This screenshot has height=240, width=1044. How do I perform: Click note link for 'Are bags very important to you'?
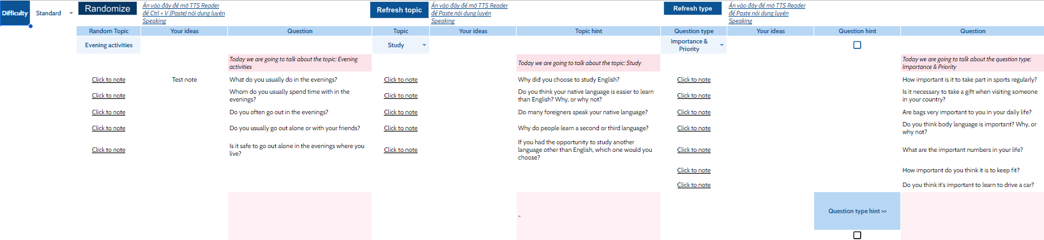693,112
